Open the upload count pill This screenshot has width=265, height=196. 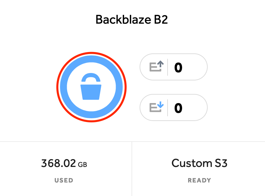click(174, 67)
